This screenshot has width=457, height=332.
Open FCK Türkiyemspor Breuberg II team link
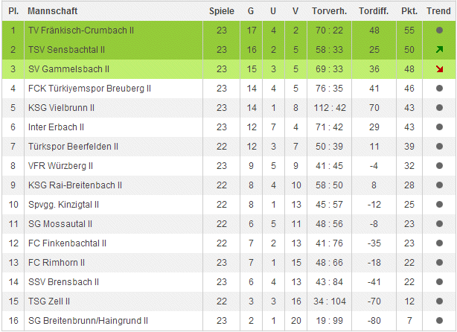pyautogui.click(x=89, y=88)
